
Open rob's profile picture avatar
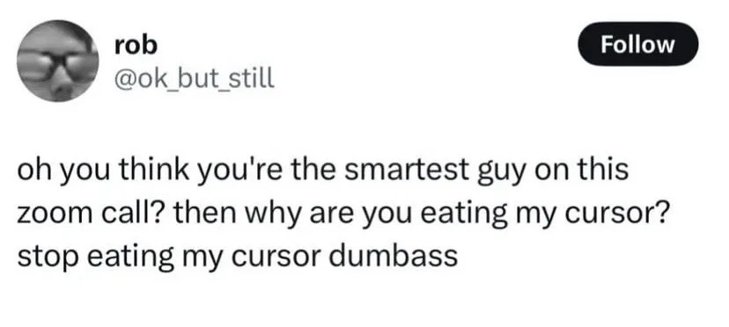(x=57, y=61)
